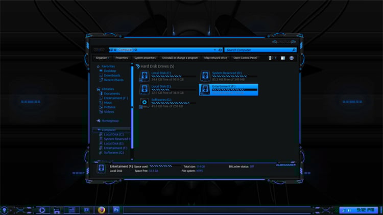Open the Local Disk (C:) drive icon
The image size is (383, 215).
tap(145, 76)
